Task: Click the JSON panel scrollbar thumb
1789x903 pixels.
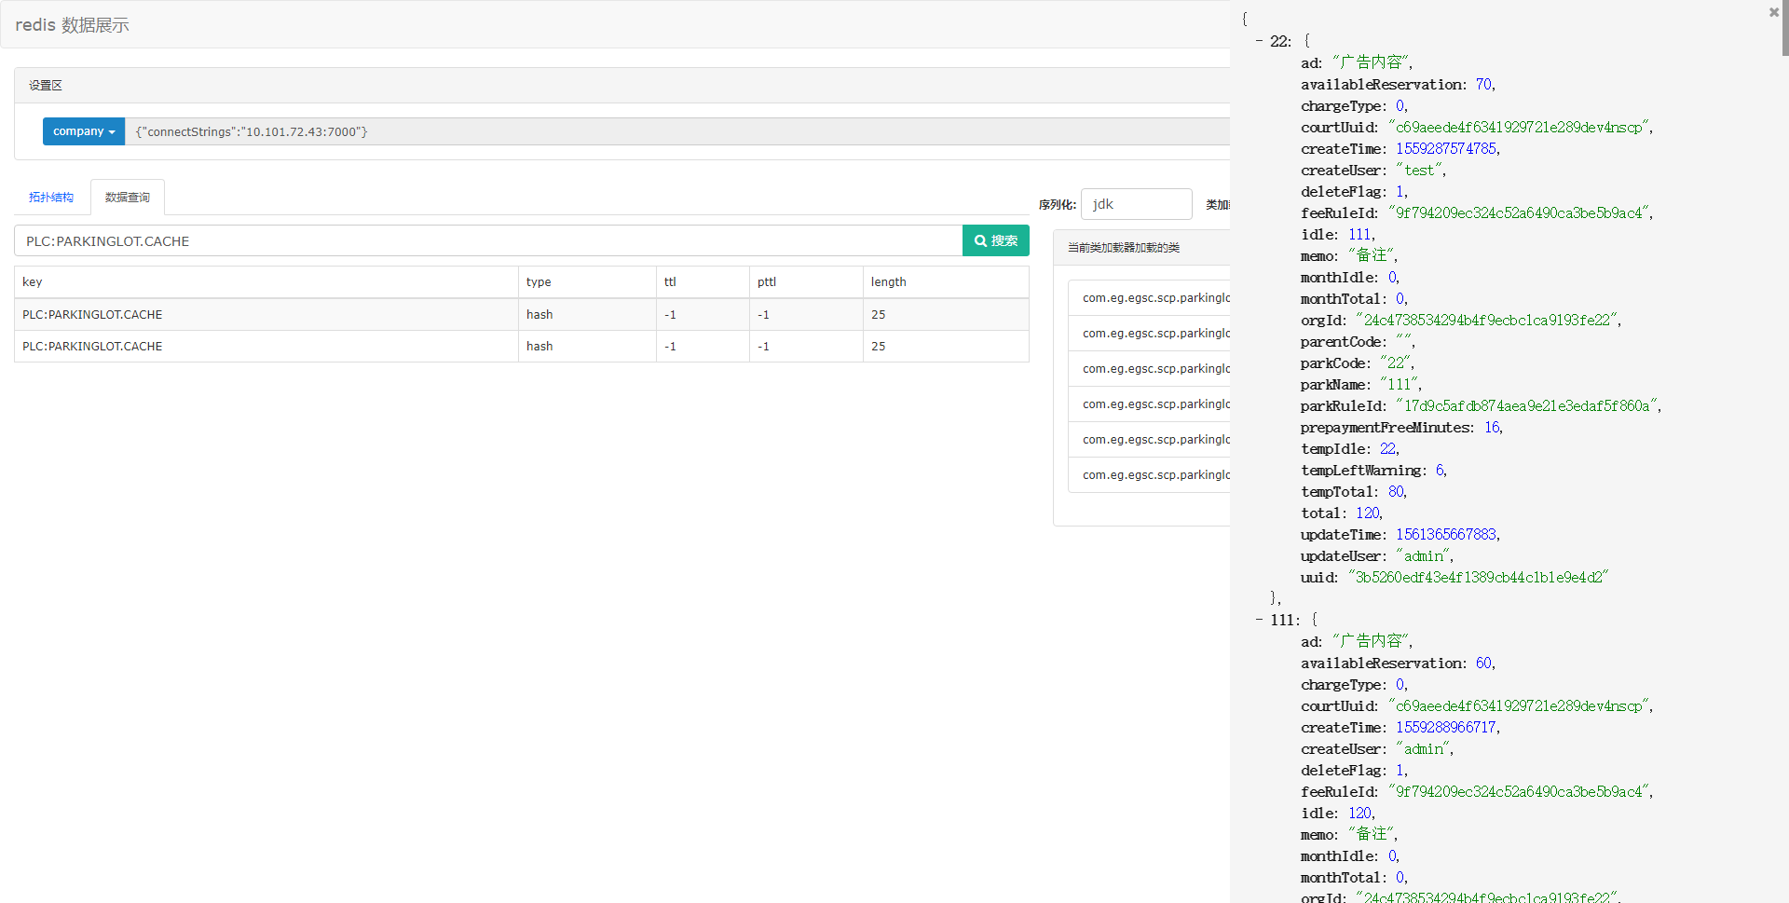Action: coord(1785,28)
